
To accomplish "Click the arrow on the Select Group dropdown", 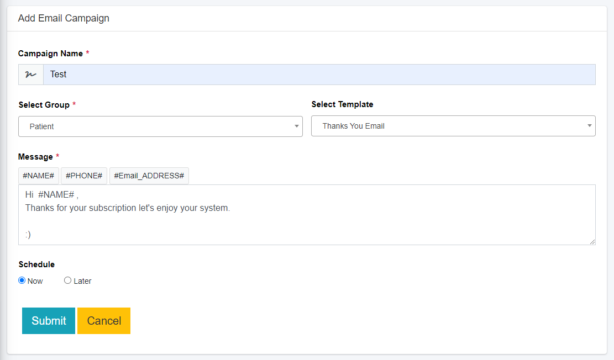I will [297, 126].
